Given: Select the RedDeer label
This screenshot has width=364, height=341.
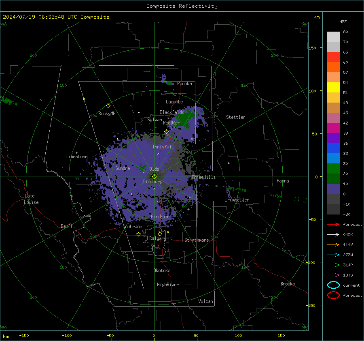Looking at the screenshot, I should pos(171,123).
